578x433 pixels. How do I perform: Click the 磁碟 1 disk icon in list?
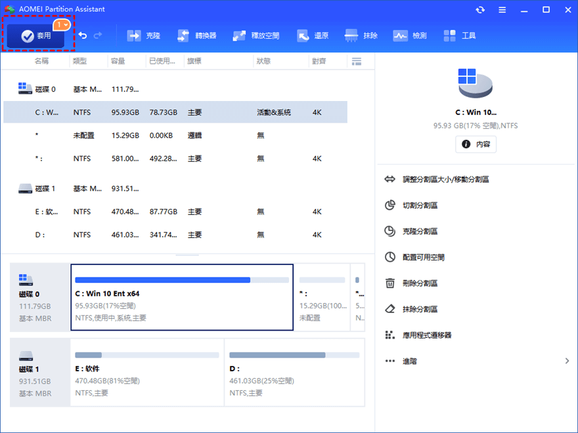[25, 188]
